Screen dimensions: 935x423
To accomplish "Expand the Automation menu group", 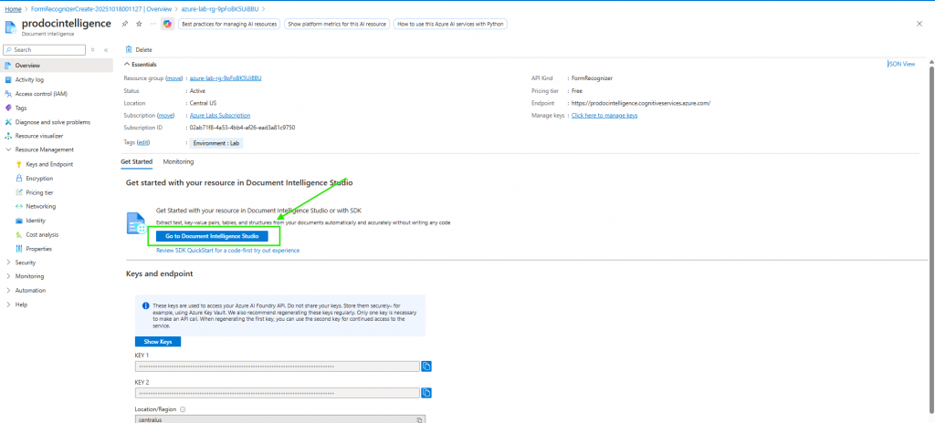I will pyautogui.click(x=8, y=290).
